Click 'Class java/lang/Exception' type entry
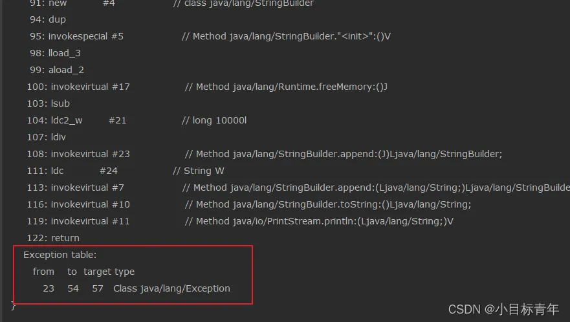 tap(171, 288)
